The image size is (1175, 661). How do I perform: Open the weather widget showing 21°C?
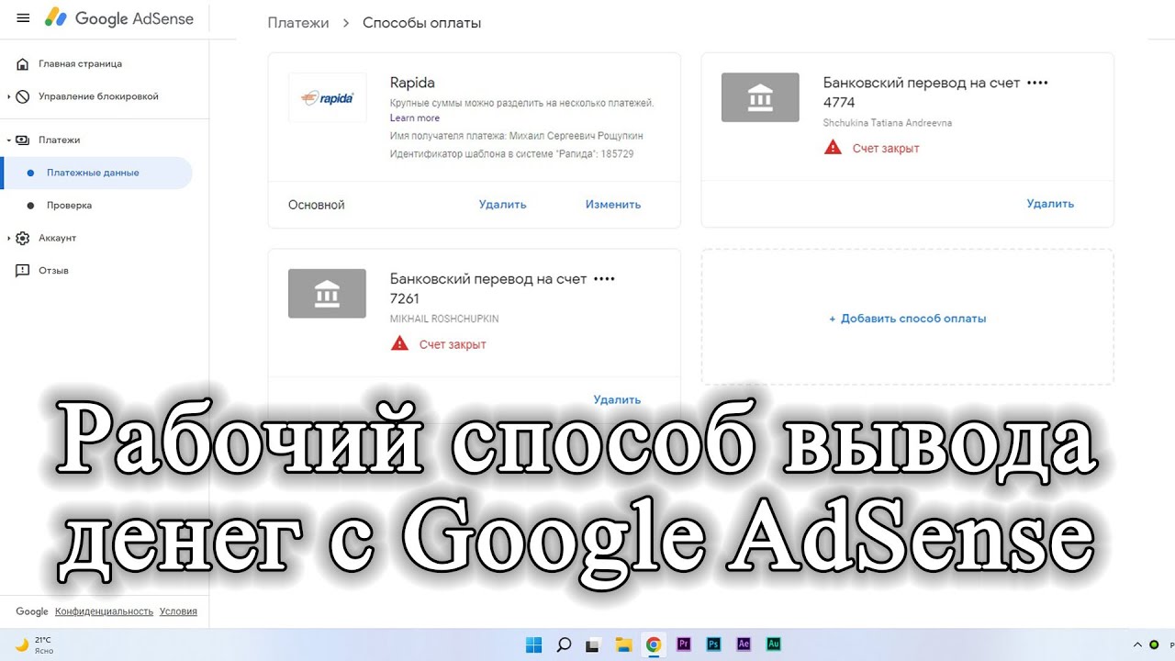pyautogui.click(x=33, y=644)
